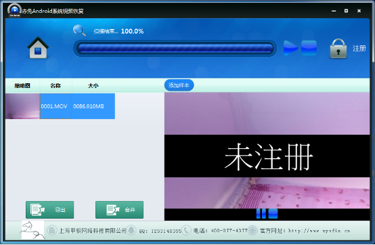Stop scanning with the blue square button

point(309,48)
